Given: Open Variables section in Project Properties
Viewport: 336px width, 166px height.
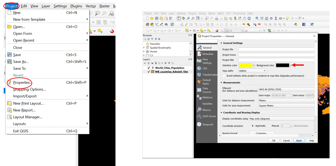Looking at the screenshot, I should pos(207,104).
